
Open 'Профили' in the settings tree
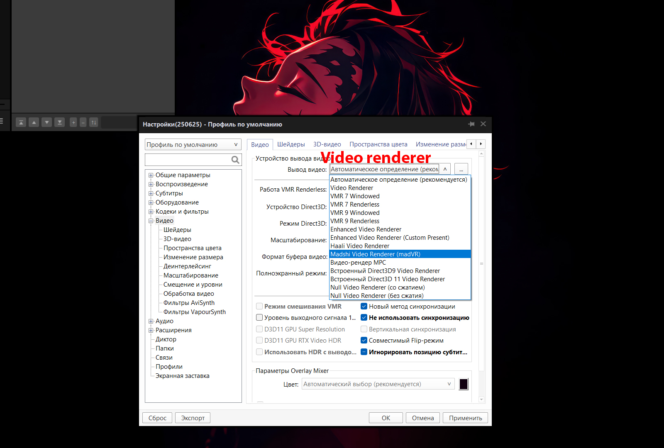click(x=169, y=367)
